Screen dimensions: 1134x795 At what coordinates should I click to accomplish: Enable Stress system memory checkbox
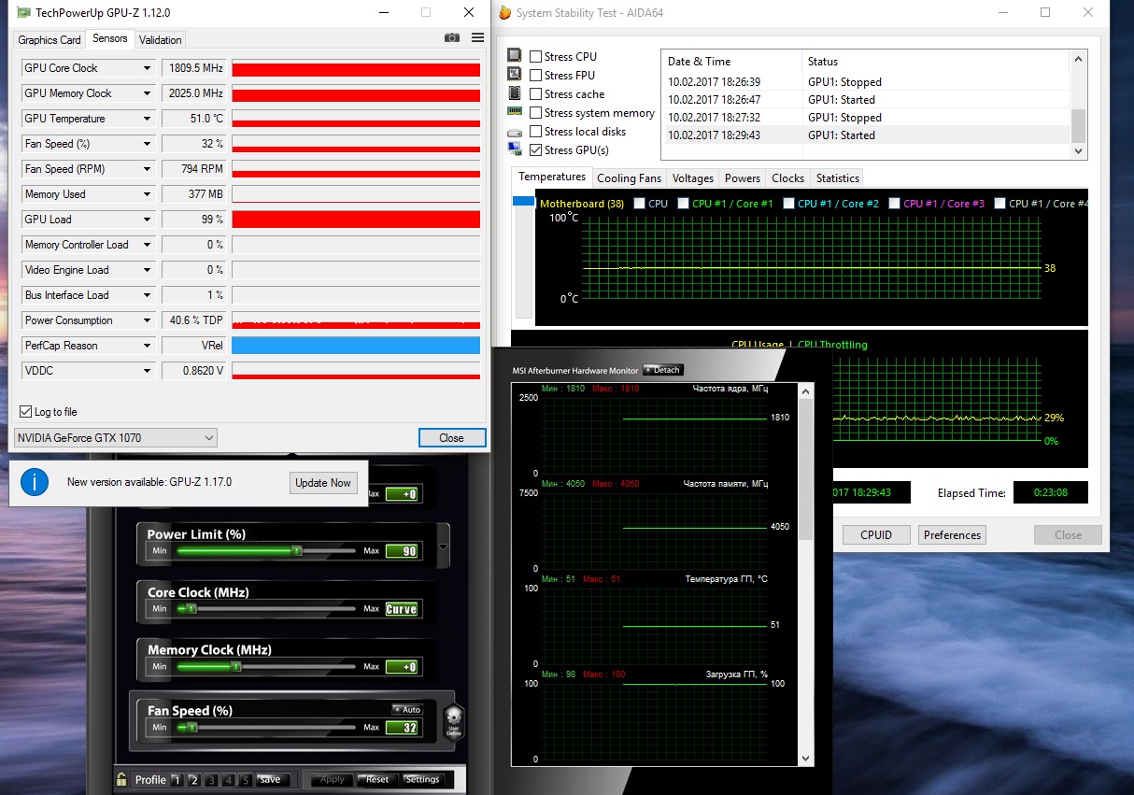point(536,112)
